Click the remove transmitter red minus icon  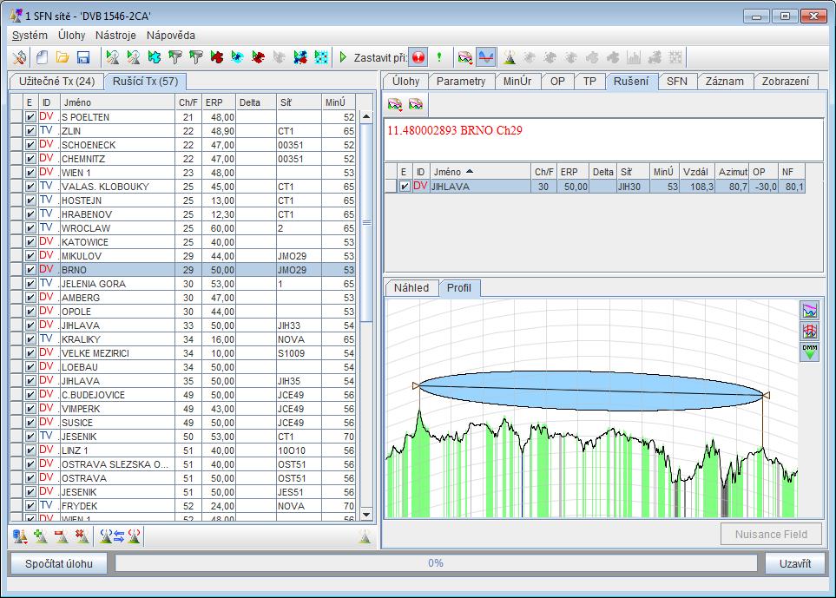click(x=62, y=536)
